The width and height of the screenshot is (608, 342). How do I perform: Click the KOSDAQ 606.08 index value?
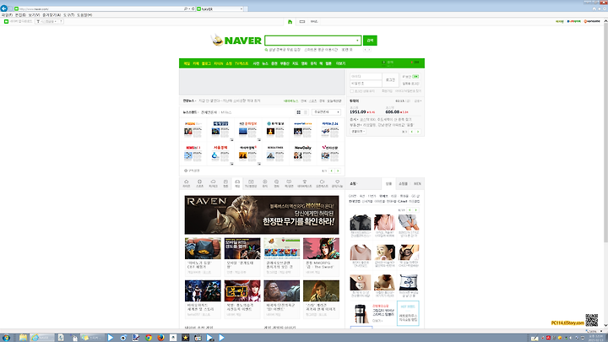[393, 112]
